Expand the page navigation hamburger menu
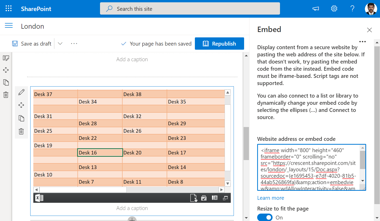The width and height of the screenshot is (380, 221). pyautogui.click(x=9, y=26)
